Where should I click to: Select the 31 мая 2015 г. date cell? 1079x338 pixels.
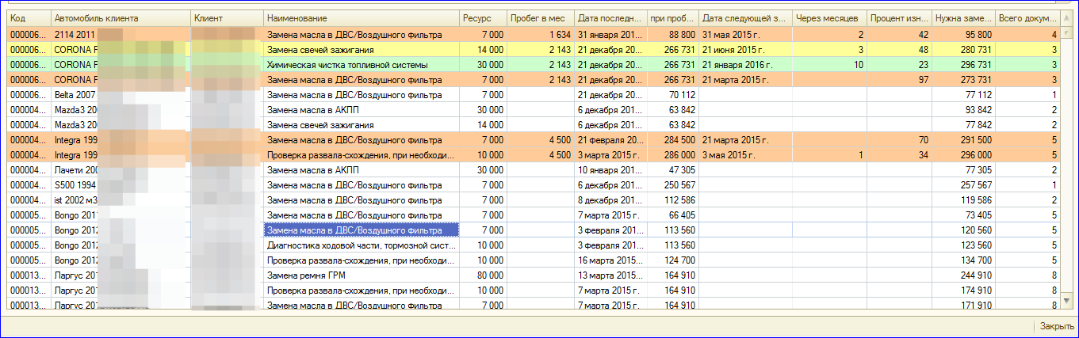pos(745,35)
